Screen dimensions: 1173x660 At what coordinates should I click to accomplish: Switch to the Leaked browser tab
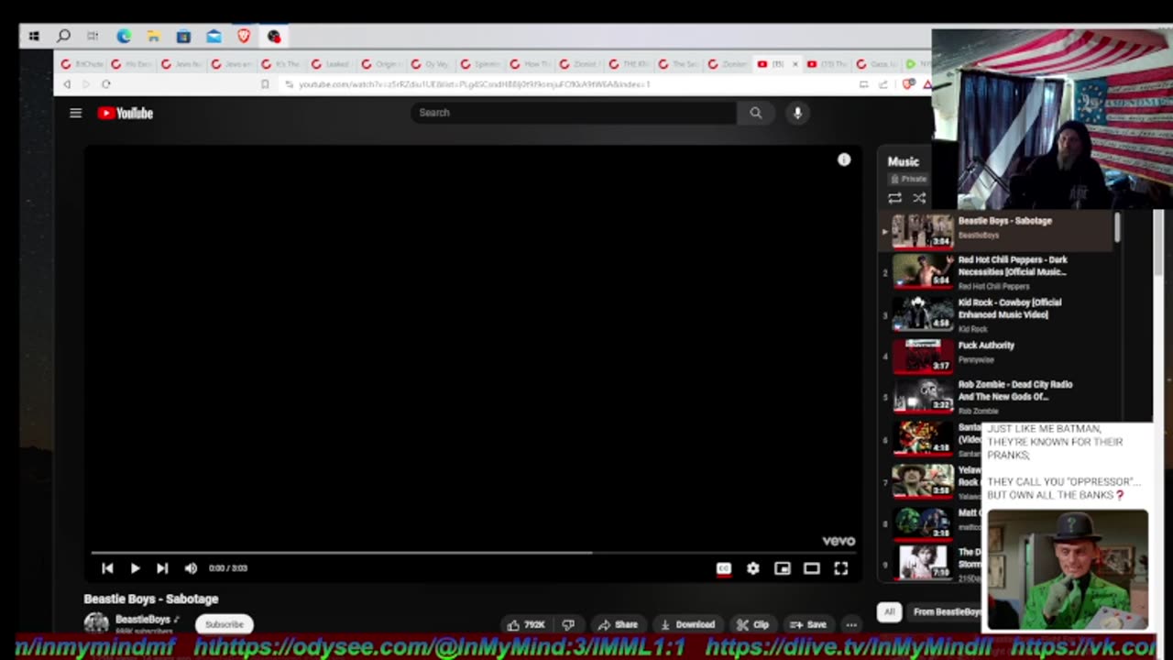click(331, 64)
